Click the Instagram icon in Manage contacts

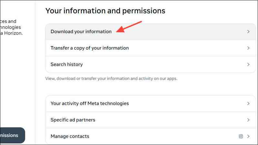pos(241,136)
